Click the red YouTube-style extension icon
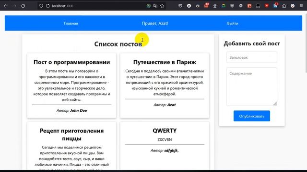Screen dimensions: 307x172 [x=267, y=6]
